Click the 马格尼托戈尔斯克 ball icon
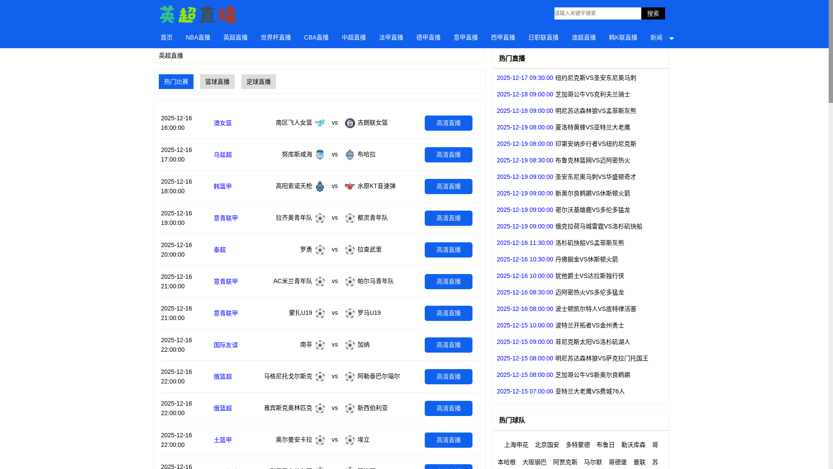Screen dimensions: 833x469 tap(320, 377)
